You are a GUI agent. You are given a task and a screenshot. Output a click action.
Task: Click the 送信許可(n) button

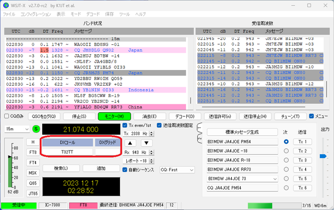click(x=220, y=116)
